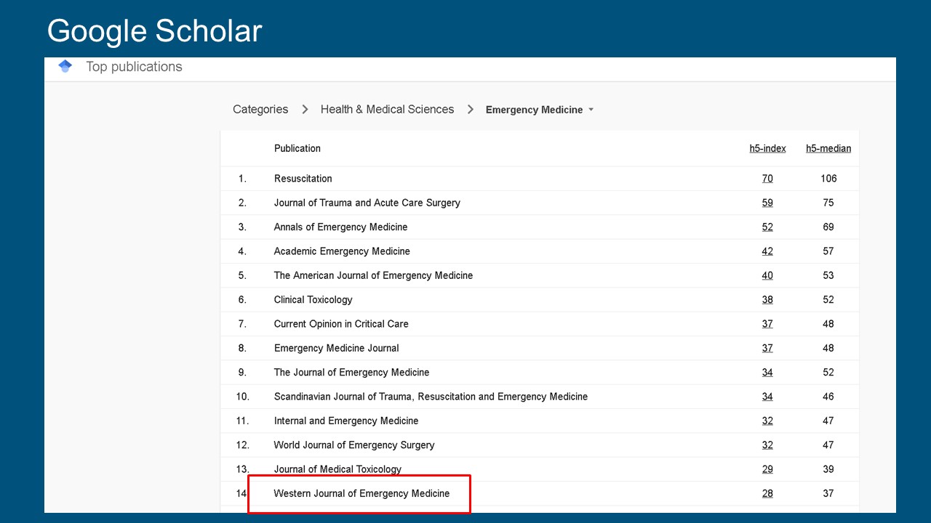This screenshot has height=523, width=931.
Task: Select The Journal of Emergency Medicine
Action: [x=352, y=373]
